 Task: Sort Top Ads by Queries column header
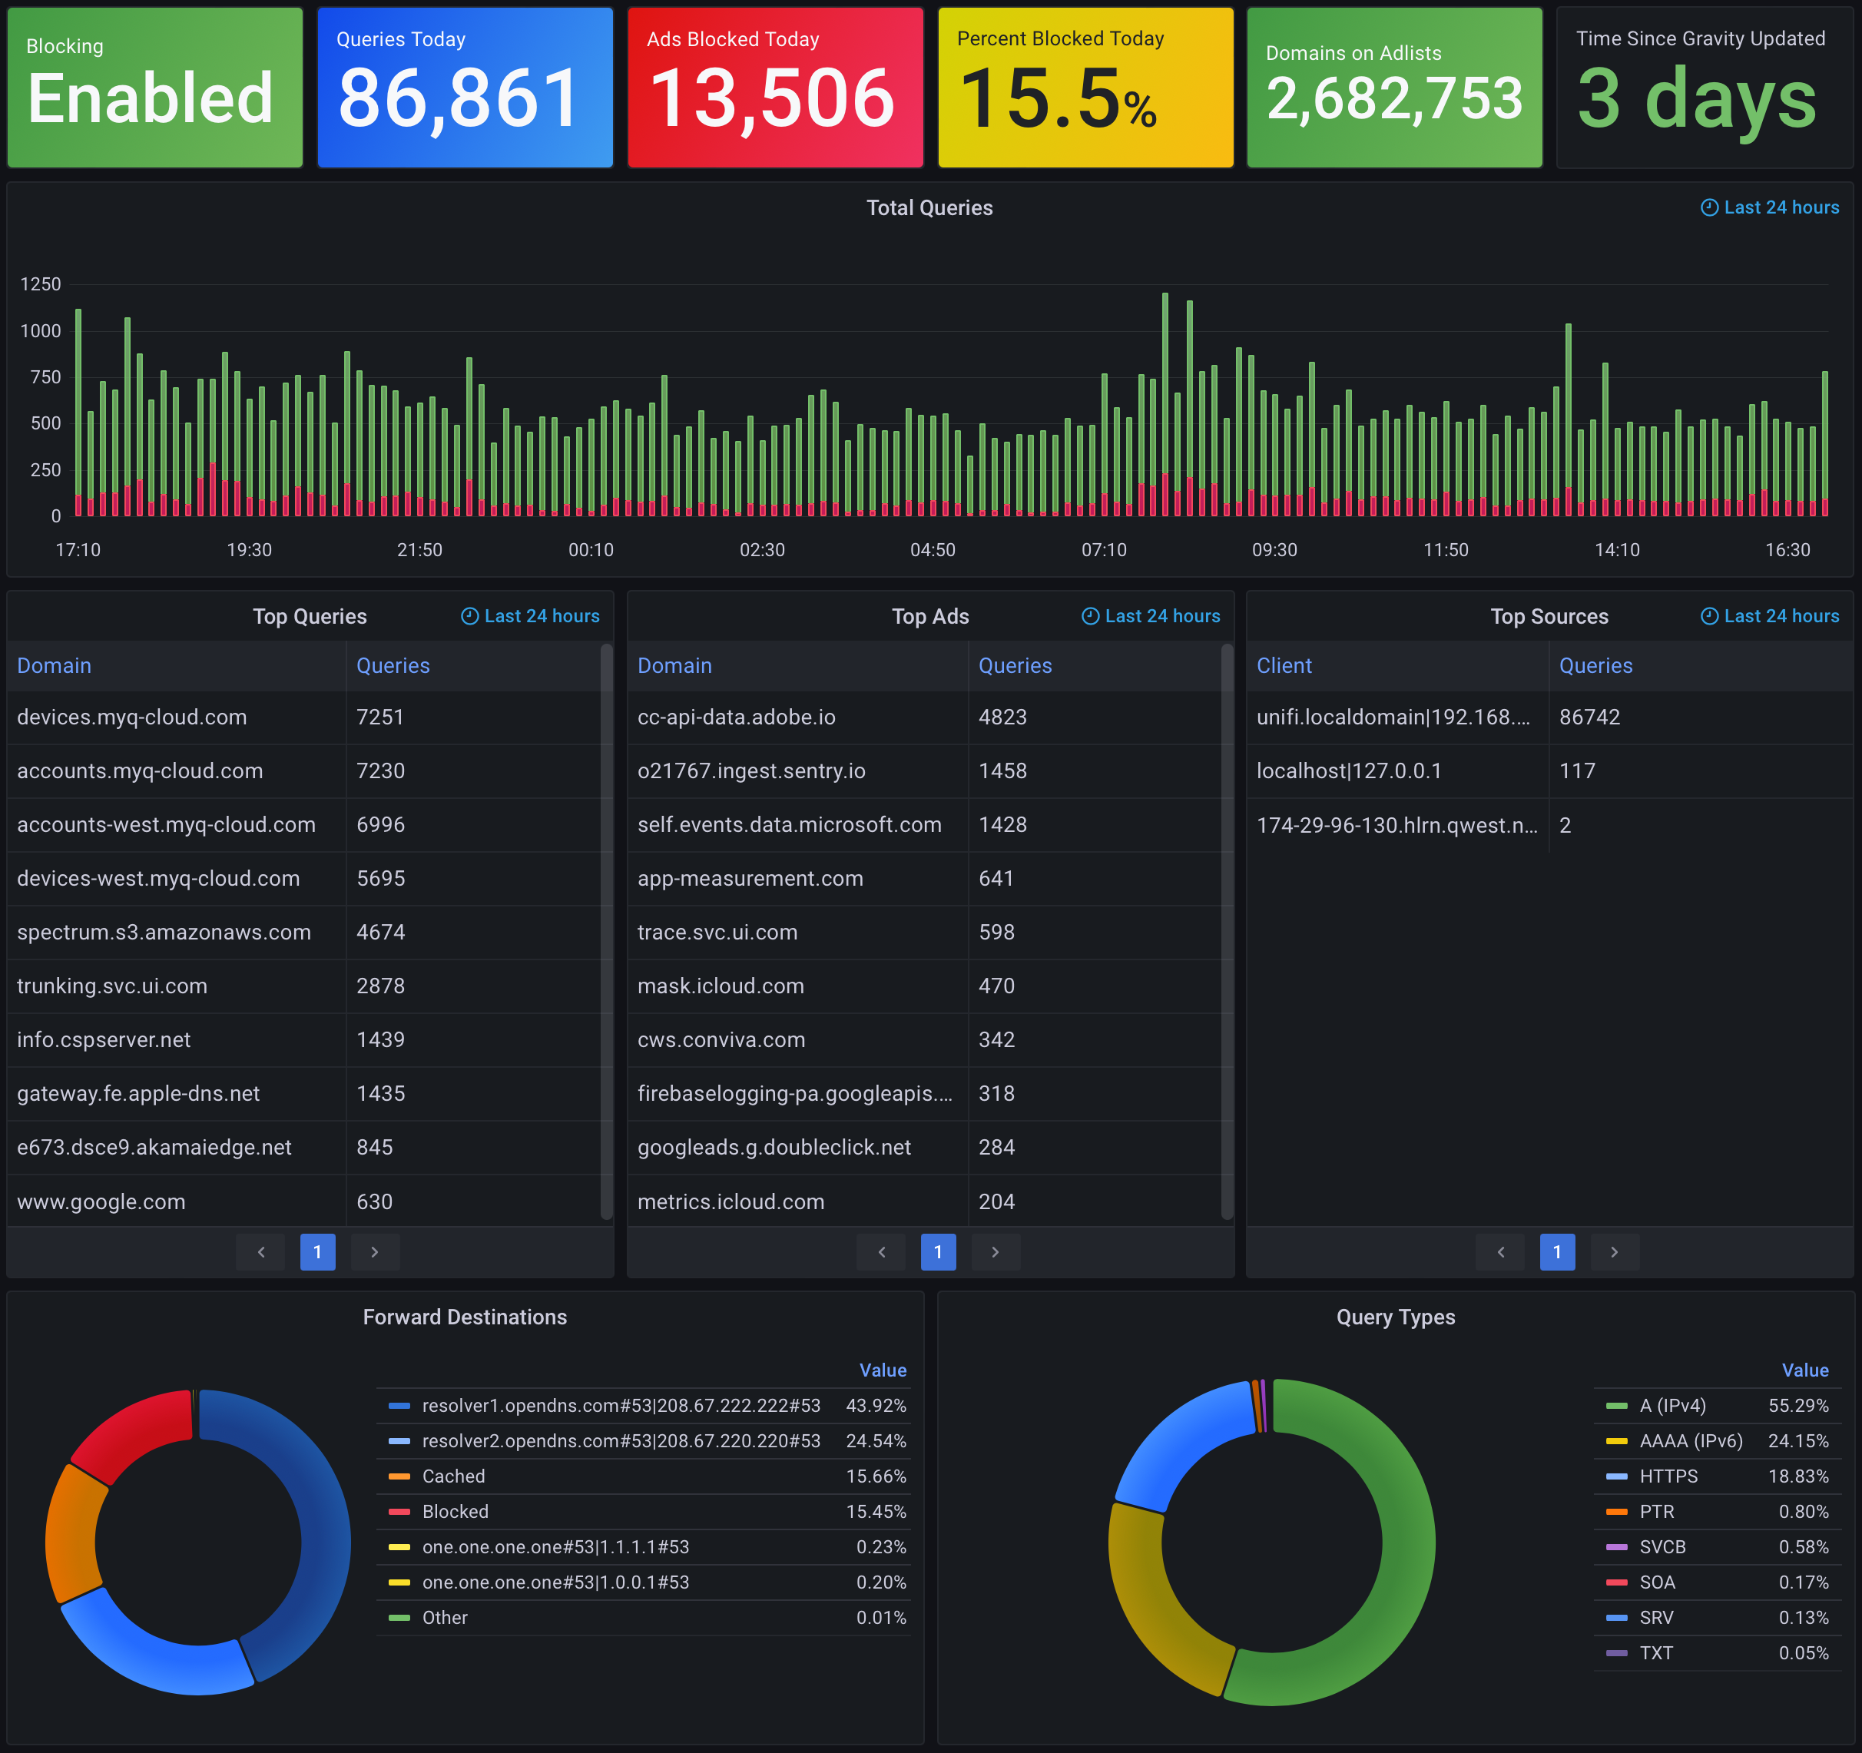point(1015,666)
